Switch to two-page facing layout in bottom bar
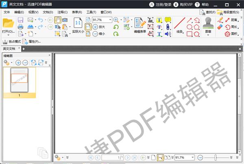Screen dimensions: 244x164 pos(168,158)
